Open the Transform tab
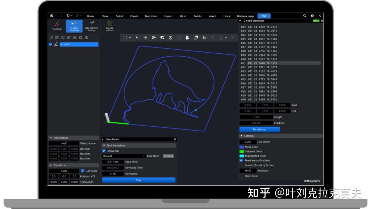Image resolution: width=371 pixels, height=209 pixels. coord(151,16)
